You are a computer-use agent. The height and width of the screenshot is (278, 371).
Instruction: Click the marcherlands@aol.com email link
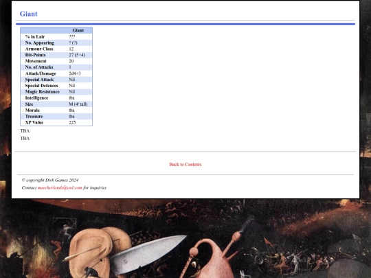[x=60, y=187]
